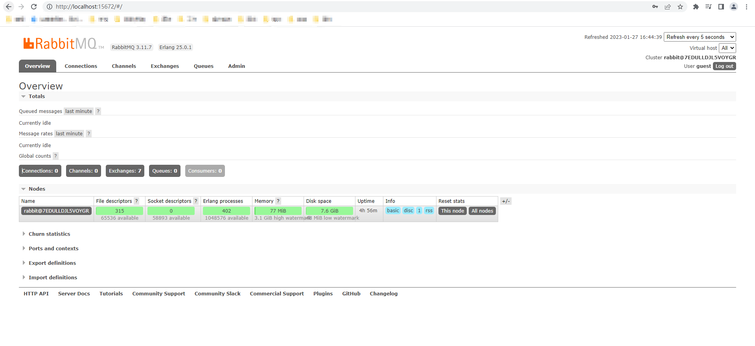The height and width of the screenshot is (346, 755).
Task: Change Queued messages last minute range
Action: point(79,111)
